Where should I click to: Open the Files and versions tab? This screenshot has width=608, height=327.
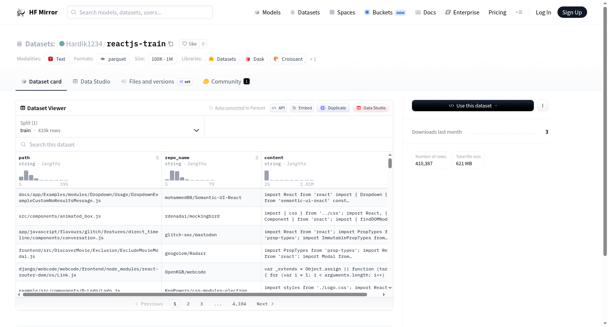pyautogui.click(x=156, y=82)
